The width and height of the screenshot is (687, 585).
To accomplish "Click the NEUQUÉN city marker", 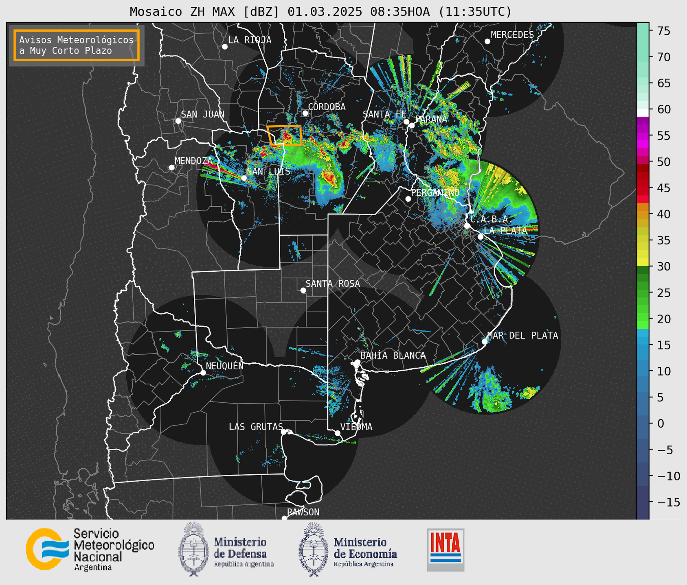I will tap(203, 373).
